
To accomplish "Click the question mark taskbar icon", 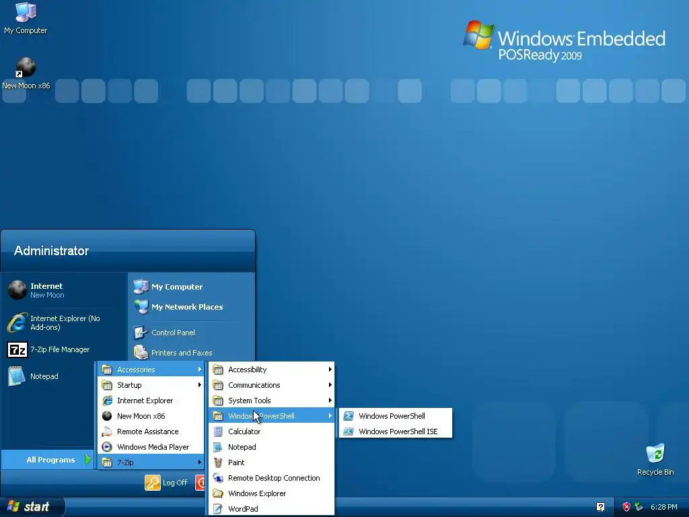I will pyautogui.click(x=600, y=507).
